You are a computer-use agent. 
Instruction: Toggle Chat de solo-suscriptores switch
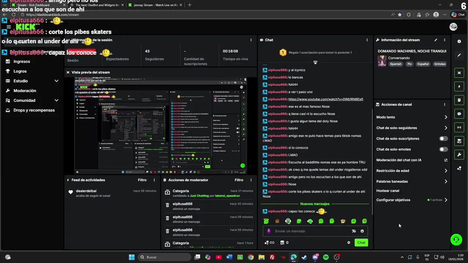click(x=444, y=138)
